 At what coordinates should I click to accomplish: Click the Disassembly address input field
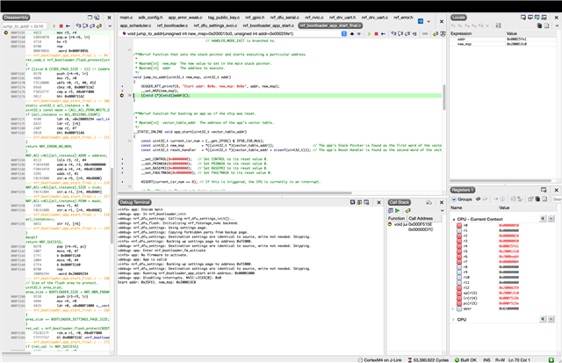pos(25,26)
